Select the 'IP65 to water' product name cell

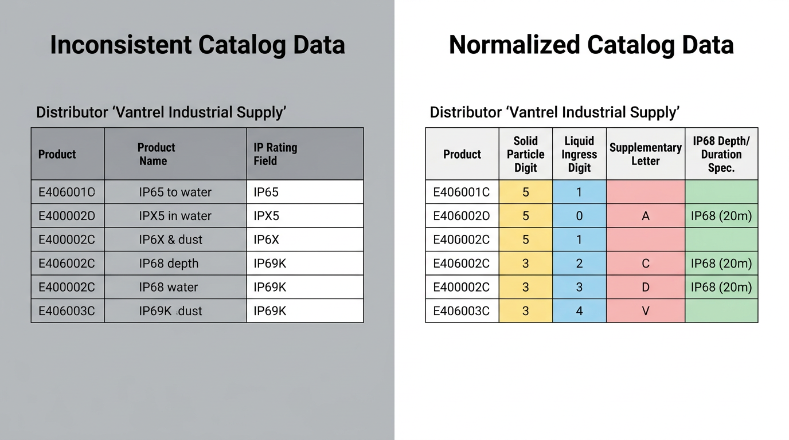[x=175, y=192]
